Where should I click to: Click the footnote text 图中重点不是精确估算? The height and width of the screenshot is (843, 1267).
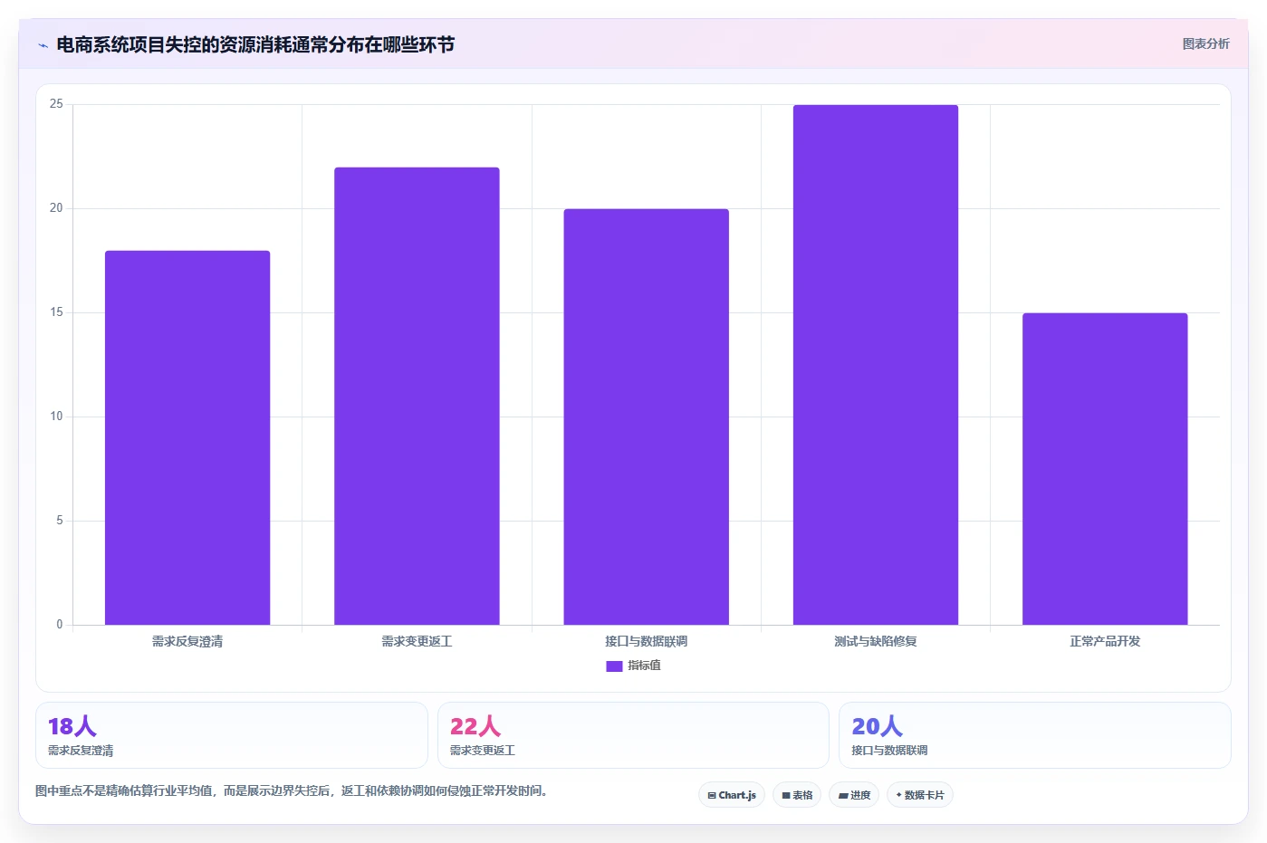point(291,790)
